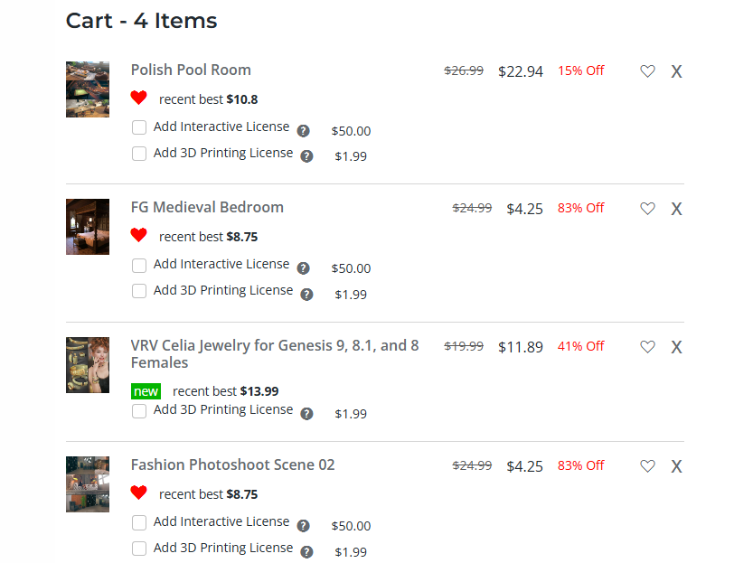Image resolution: width=734 pixels, height=563 pixels.
Task: Check 3D Printing License for FG Medieval Bedroom
Action: [139, 291]
